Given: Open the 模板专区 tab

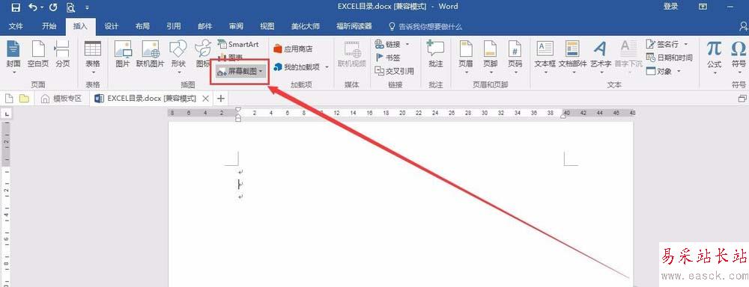Looking at the screenshot, I should [x=61, y=99].
